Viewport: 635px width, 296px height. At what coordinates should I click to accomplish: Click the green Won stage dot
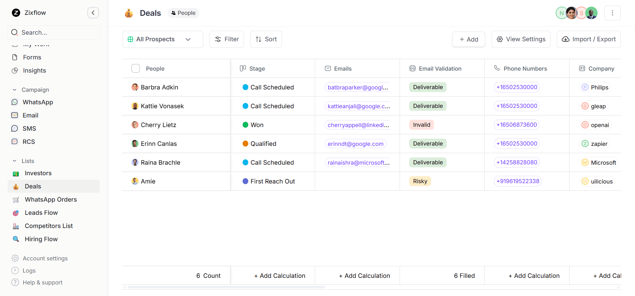coord(245,125)
